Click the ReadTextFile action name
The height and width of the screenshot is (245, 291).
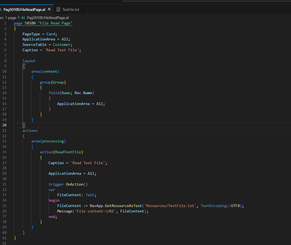(68, 152)
